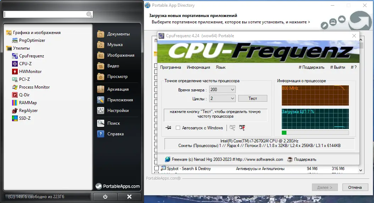Open the Изображения folder
Viewport: 374px width, 203px height.
point(116,55)
